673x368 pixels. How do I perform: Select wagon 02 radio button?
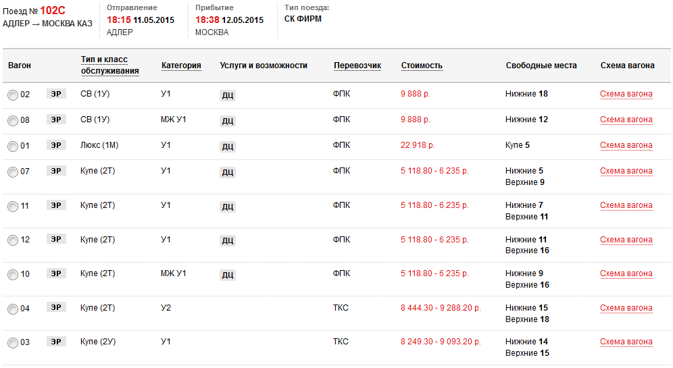[x=13, y=95]
